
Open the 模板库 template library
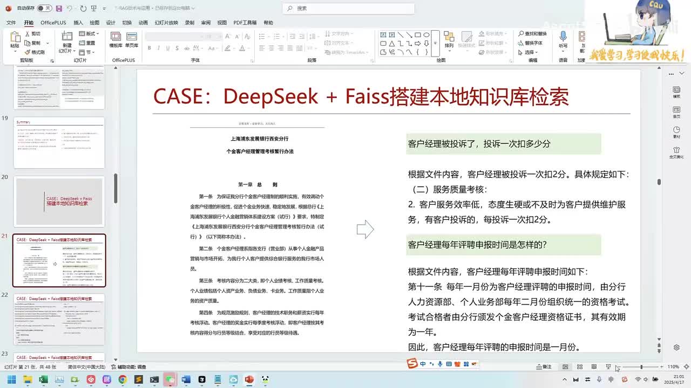coord(116,40)
